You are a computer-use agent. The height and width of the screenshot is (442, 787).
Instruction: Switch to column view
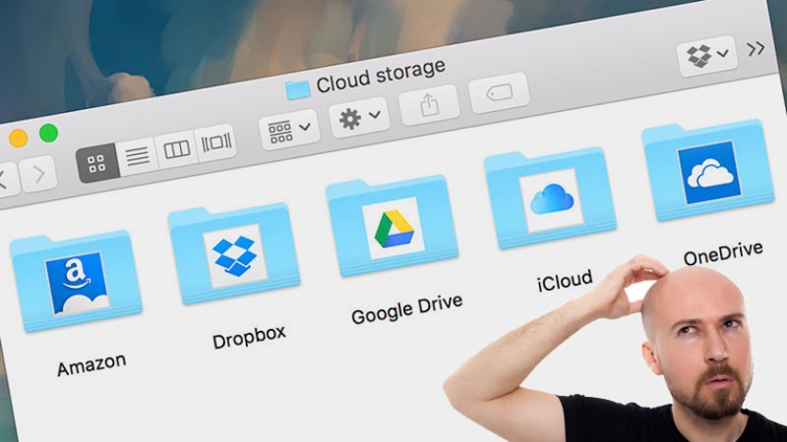pyautogui.click(x=177, y=149)
